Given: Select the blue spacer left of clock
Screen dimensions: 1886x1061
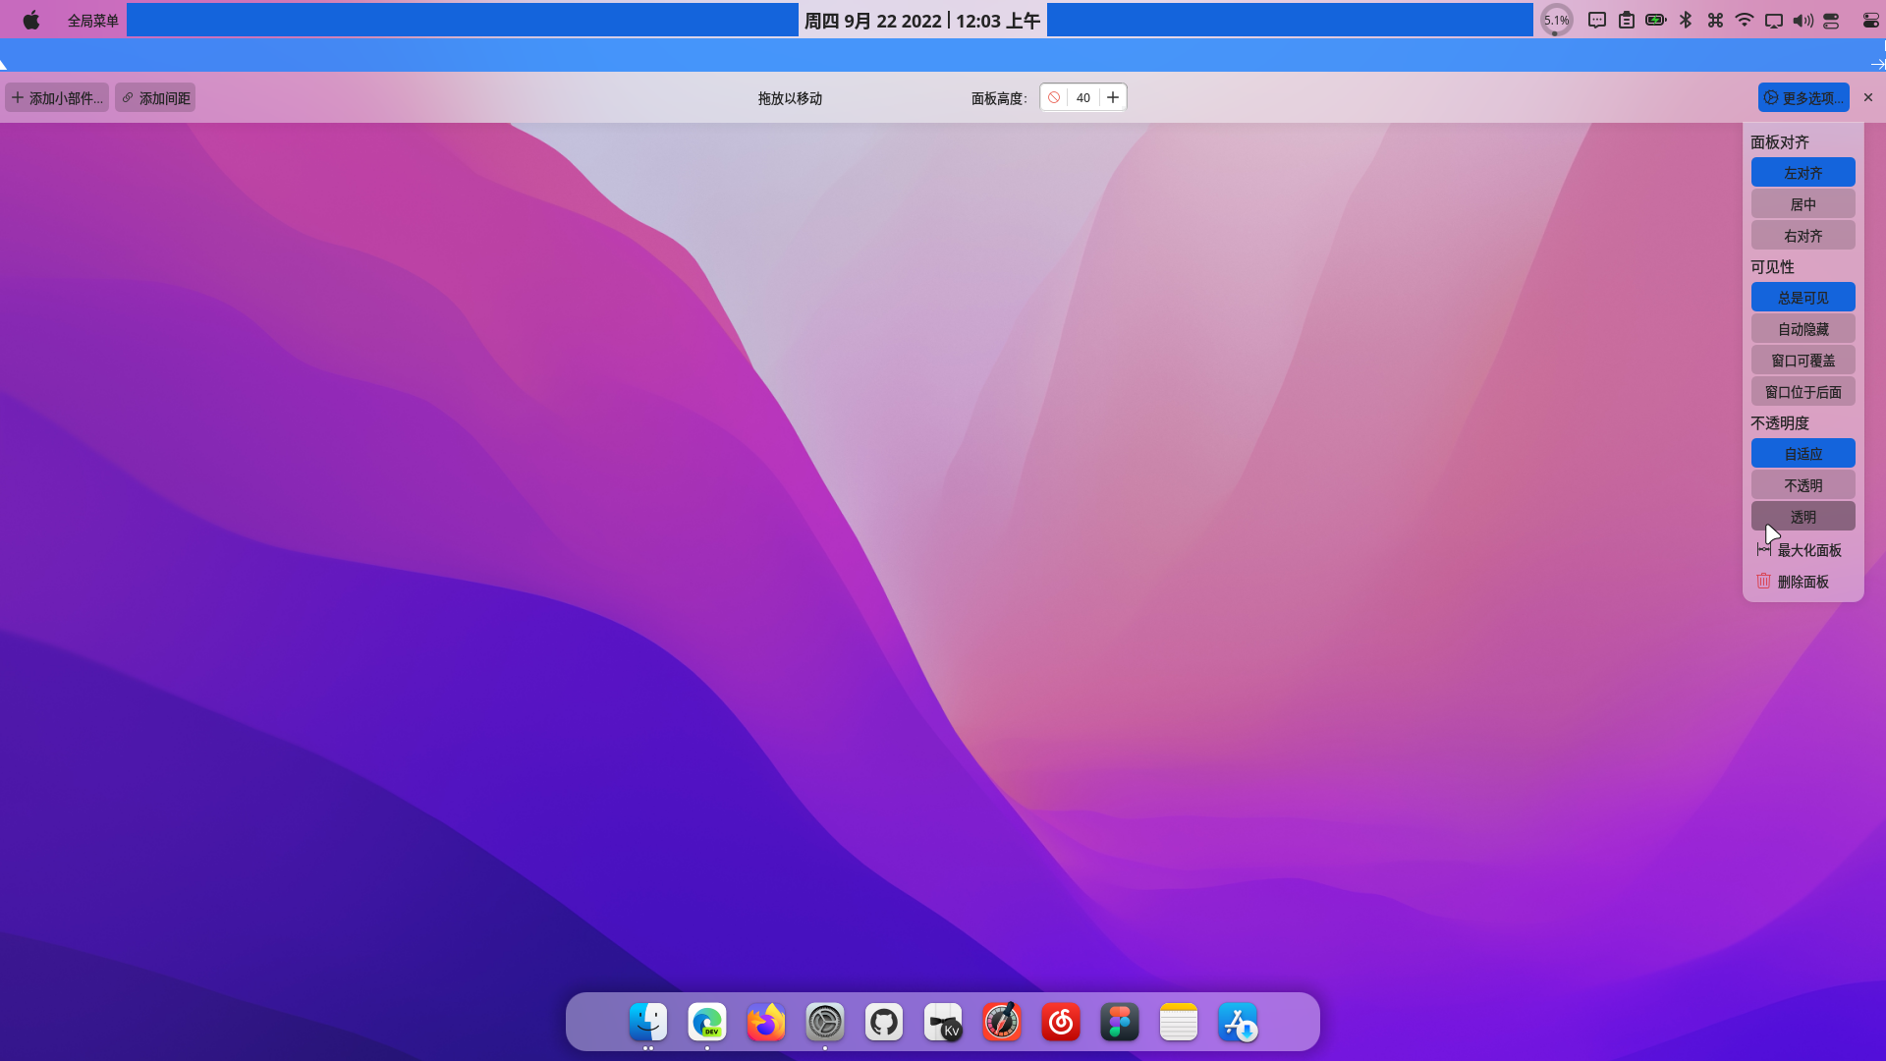Looking at the screenshot, I should [x=463, y=20].
